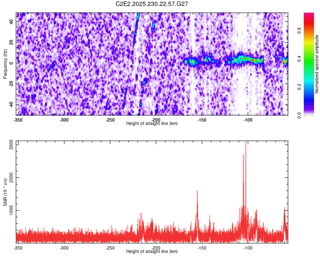
Task: Click the 0.6 tick on the color bar
Action: [x=300, y=31]
